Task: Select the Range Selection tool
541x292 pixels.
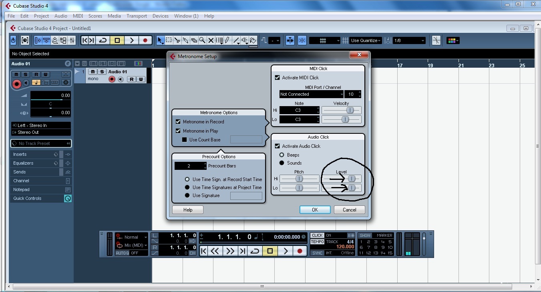Action: [169, 40]
